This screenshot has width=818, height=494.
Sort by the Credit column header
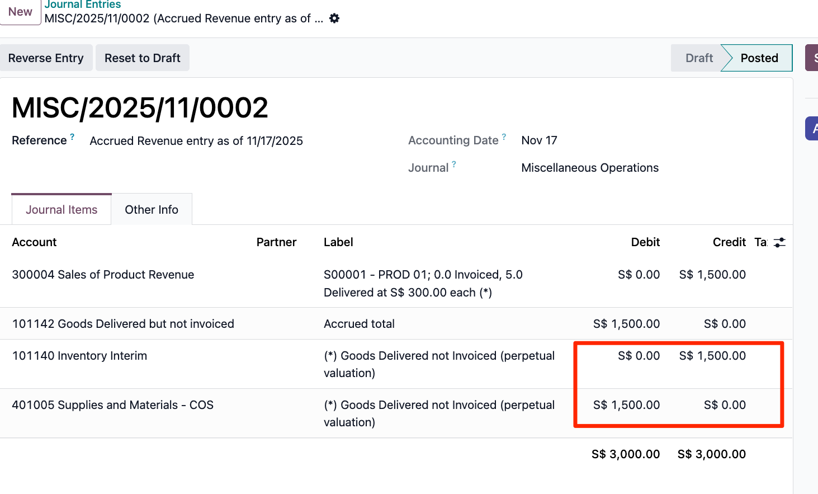click(x=729, y=242)
